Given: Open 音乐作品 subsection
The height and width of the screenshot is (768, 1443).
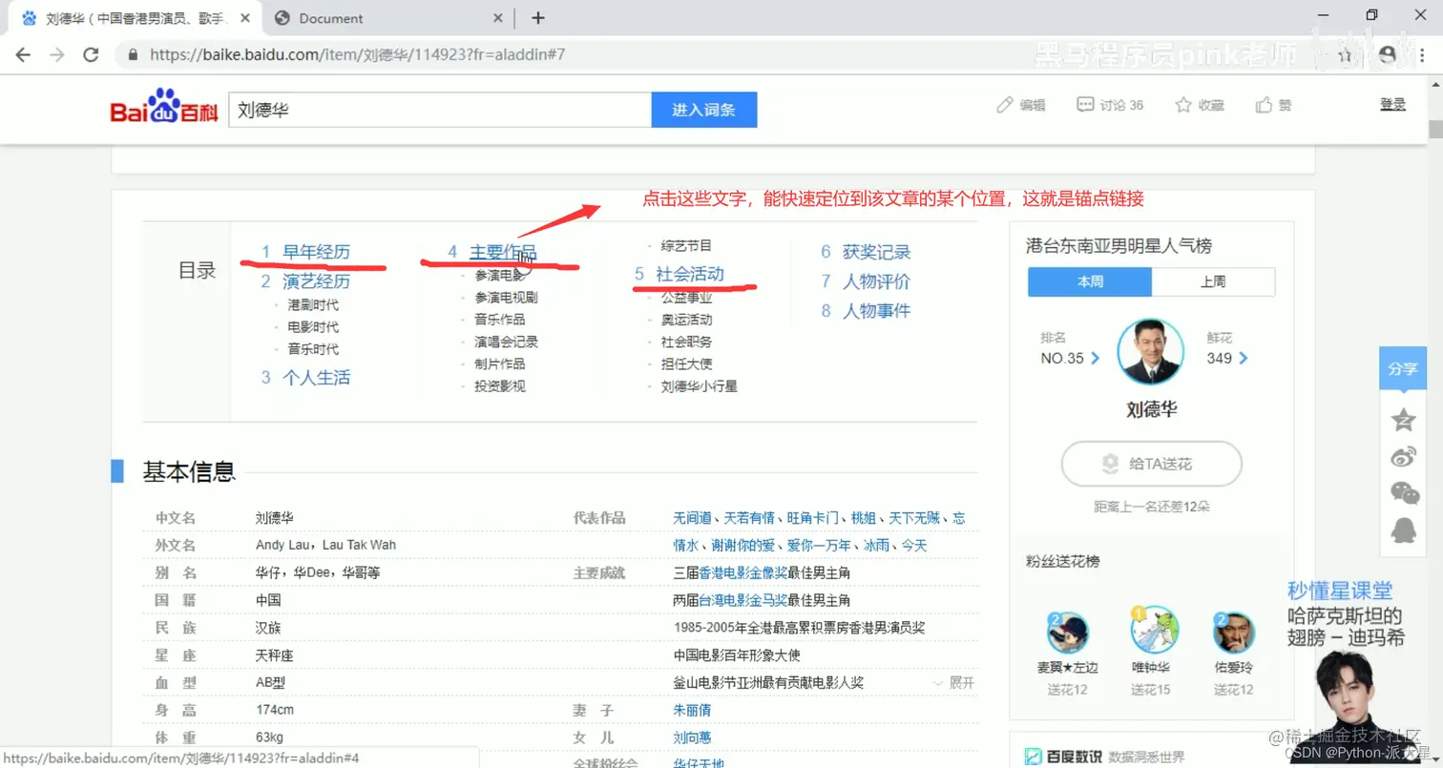Looking at the screenshot, I should [x=500, y=320].
